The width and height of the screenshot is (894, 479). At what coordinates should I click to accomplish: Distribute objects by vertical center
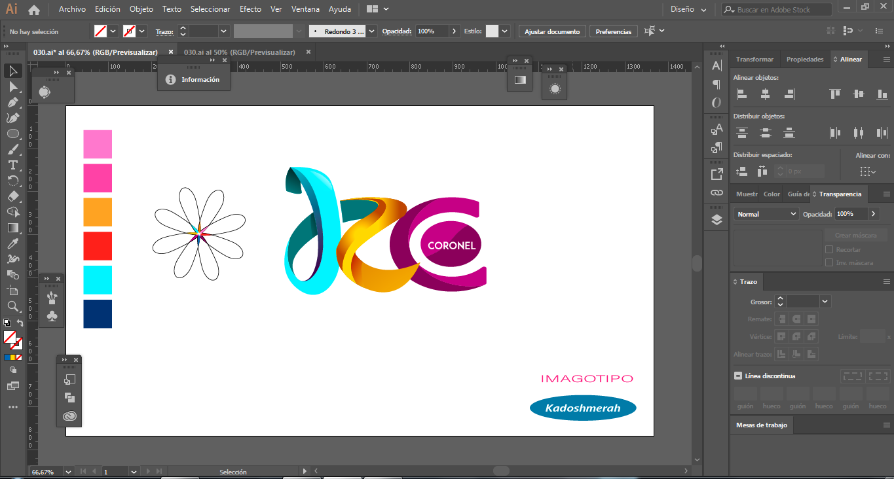[x=766, y=133]
